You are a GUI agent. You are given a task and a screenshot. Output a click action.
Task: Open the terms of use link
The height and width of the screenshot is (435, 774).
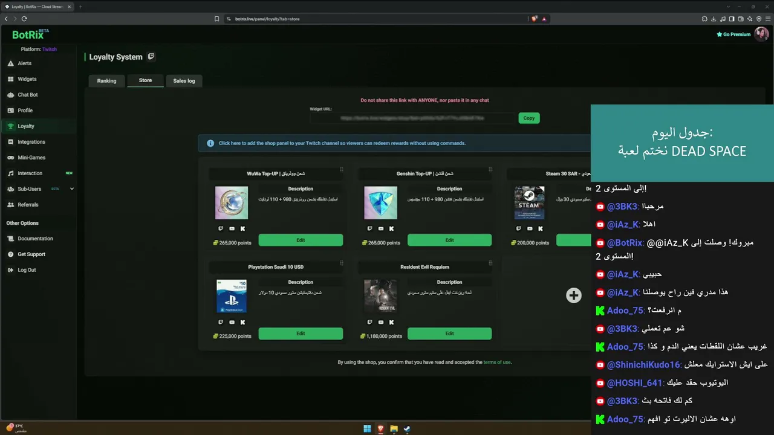pos(497,362)
